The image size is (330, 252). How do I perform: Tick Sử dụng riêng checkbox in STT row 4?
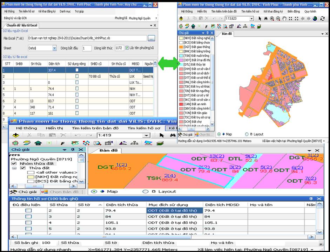point(77,89)
